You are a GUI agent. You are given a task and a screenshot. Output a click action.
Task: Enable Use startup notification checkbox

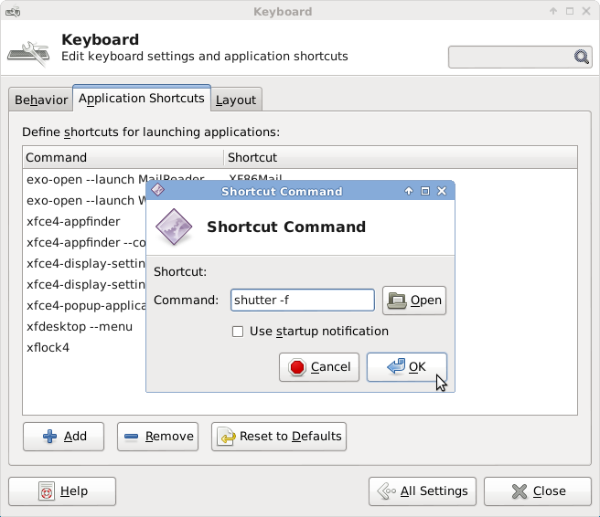238,332
